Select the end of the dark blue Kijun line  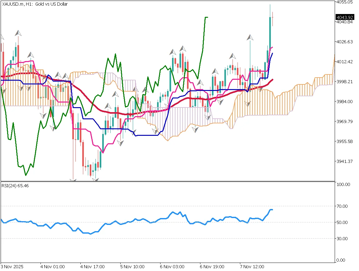tap(273, 54)
